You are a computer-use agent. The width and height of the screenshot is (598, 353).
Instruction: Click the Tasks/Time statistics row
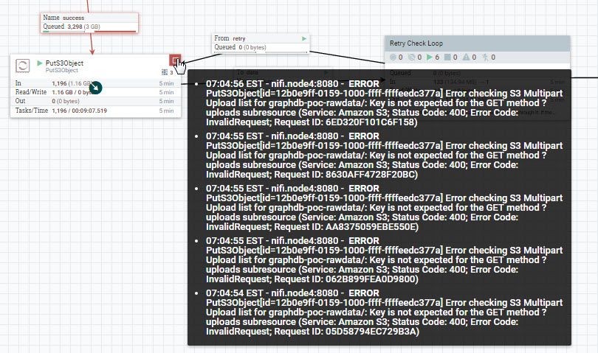(95, 111)
